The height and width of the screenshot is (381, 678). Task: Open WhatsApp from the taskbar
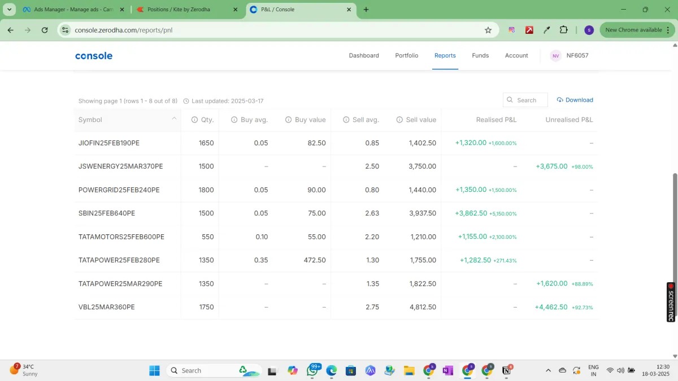313,370
